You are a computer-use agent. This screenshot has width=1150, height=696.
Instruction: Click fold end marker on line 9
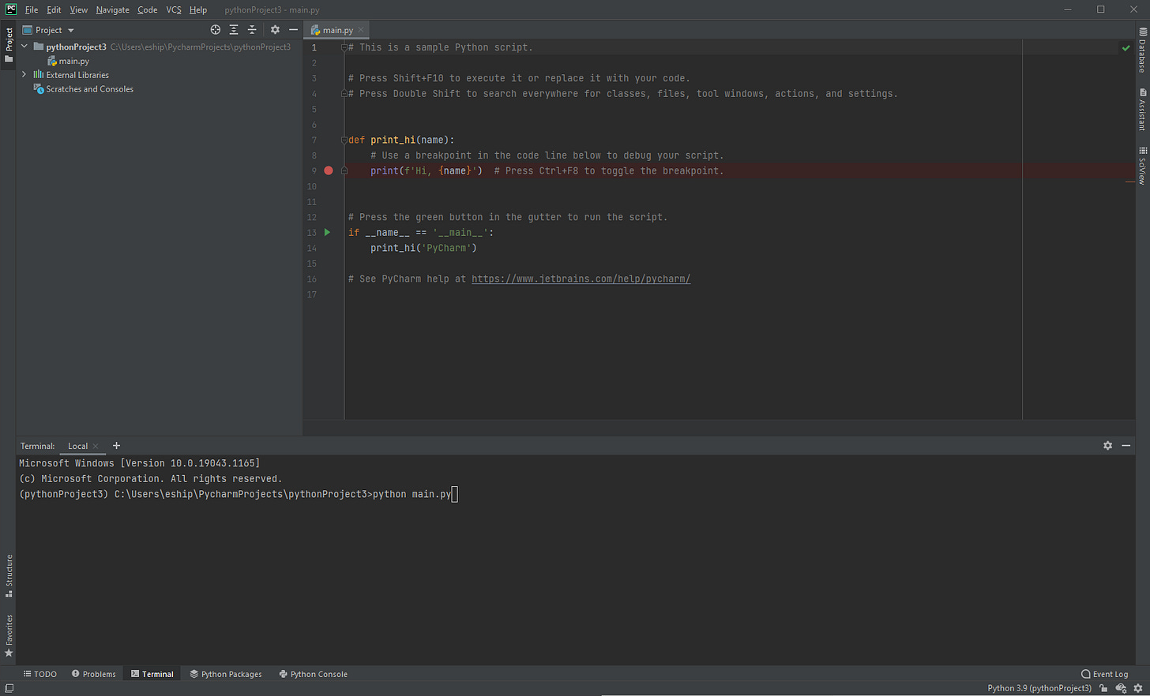pos(344,170)
